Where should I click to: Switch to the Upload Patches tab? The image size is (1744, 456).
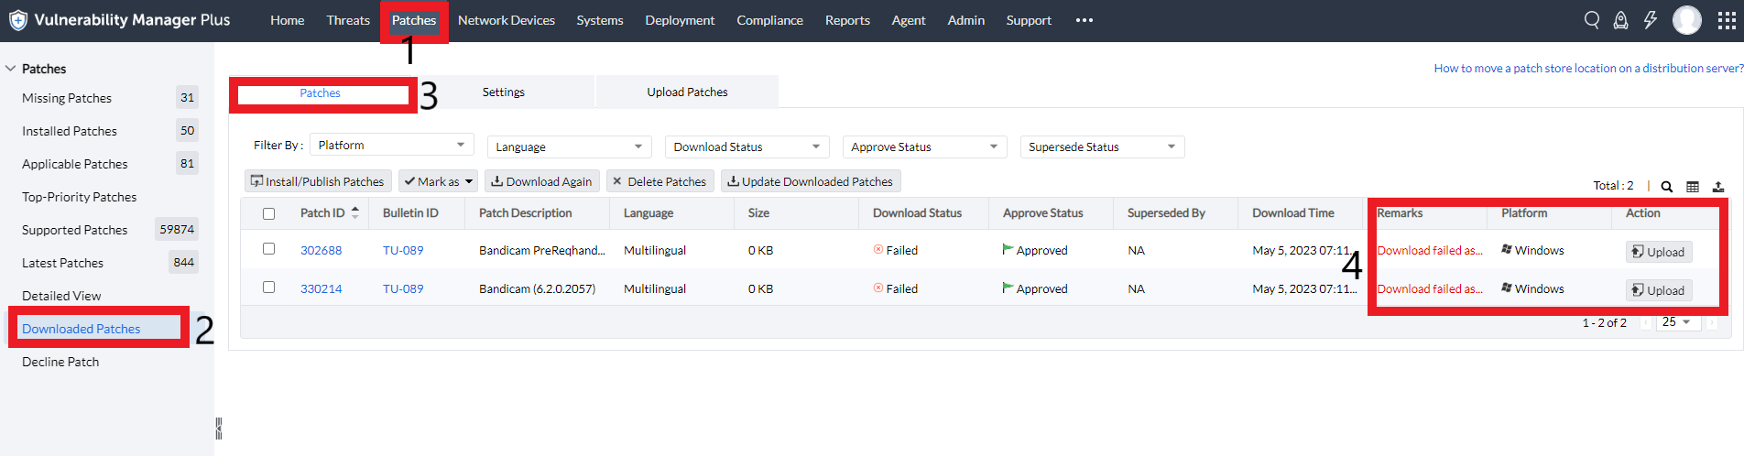coord(687,92)
